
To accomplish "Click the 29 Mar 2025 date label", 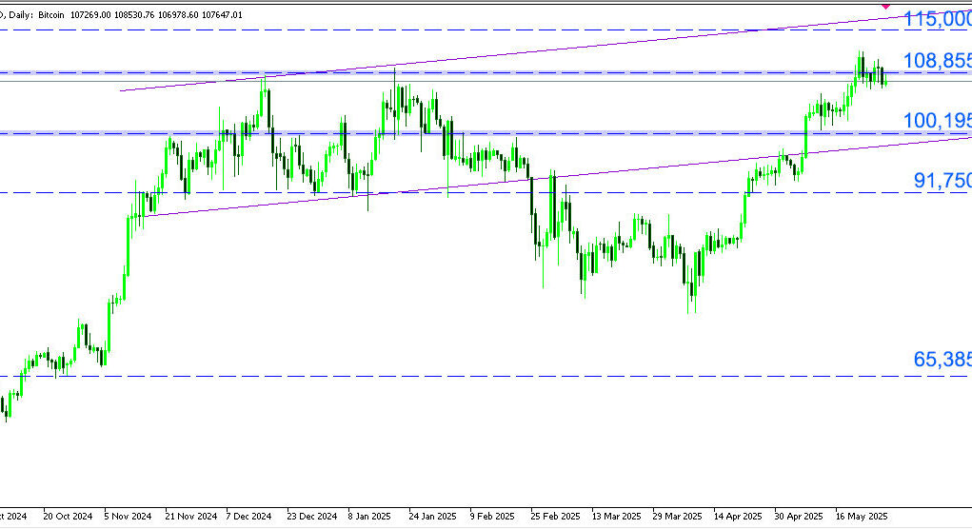I will [676, 516].
